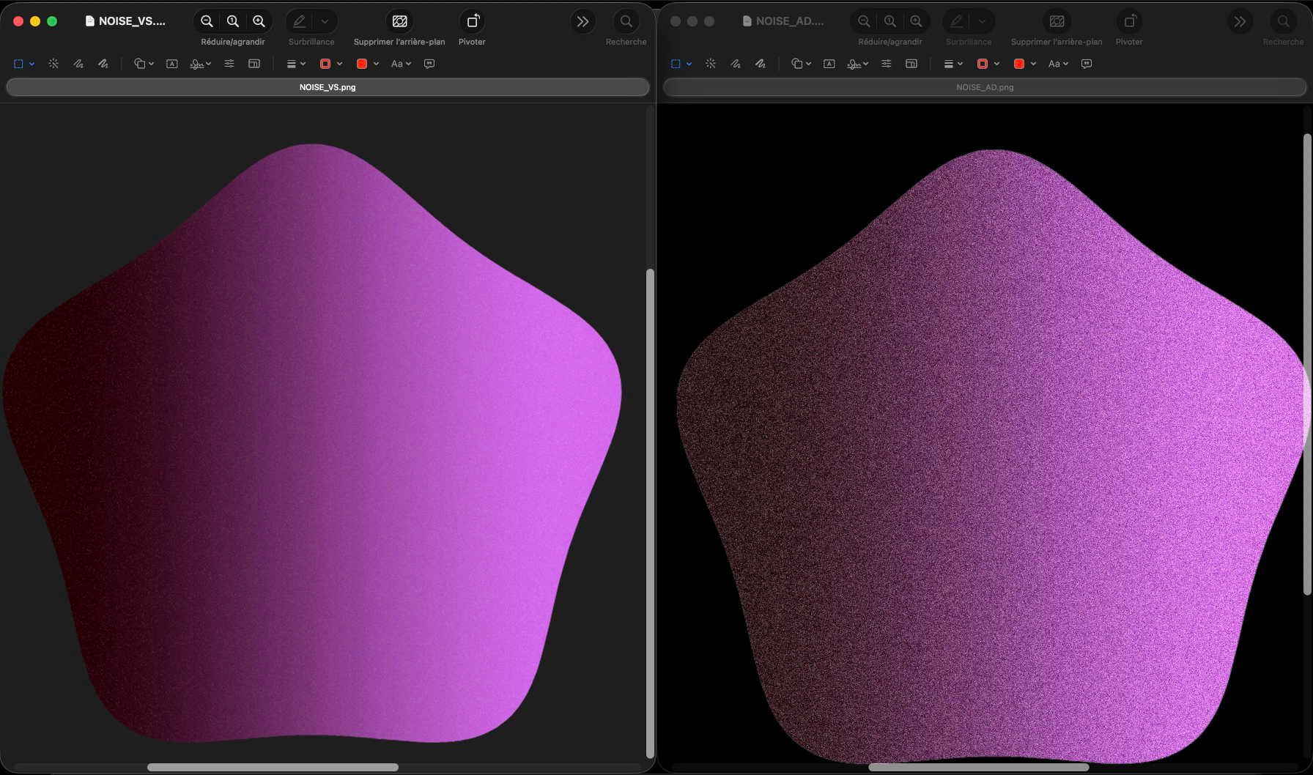Viewport: 1313px width, 775px height.
Task: Open Adjust Color sliders in NOISE_VS toolbar
Action: (229, 64)
